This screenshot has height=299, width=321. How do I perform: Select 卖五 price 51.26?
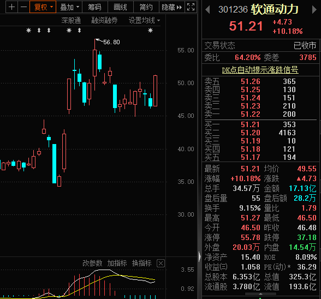click(x=251, y=81)
